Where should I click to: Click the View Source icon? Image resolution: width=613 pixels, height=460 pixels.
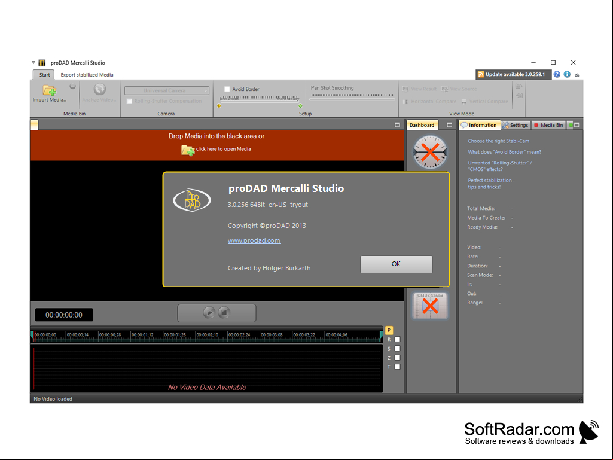(x=445, y=89)
